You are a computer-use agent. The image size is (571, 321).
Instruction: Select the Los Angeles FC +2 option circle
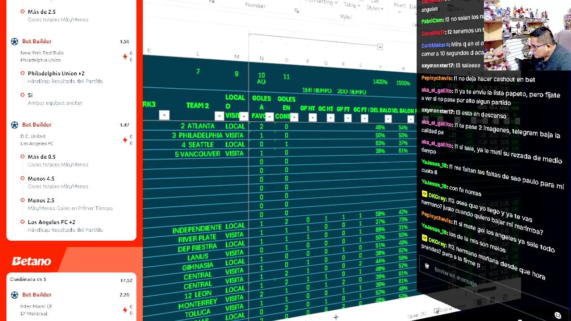pos(22,222)
